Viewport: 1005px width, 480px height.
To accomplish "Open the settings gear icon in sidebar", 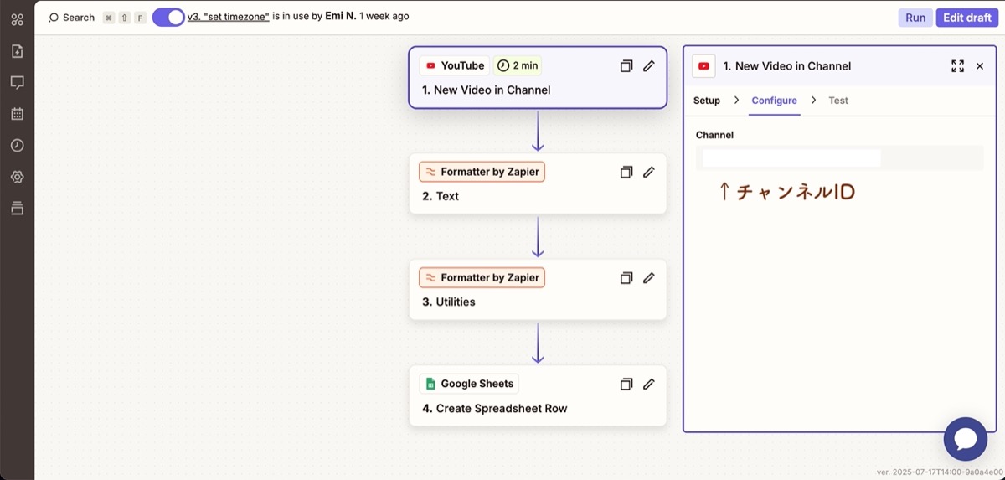I will coord(17,177).
